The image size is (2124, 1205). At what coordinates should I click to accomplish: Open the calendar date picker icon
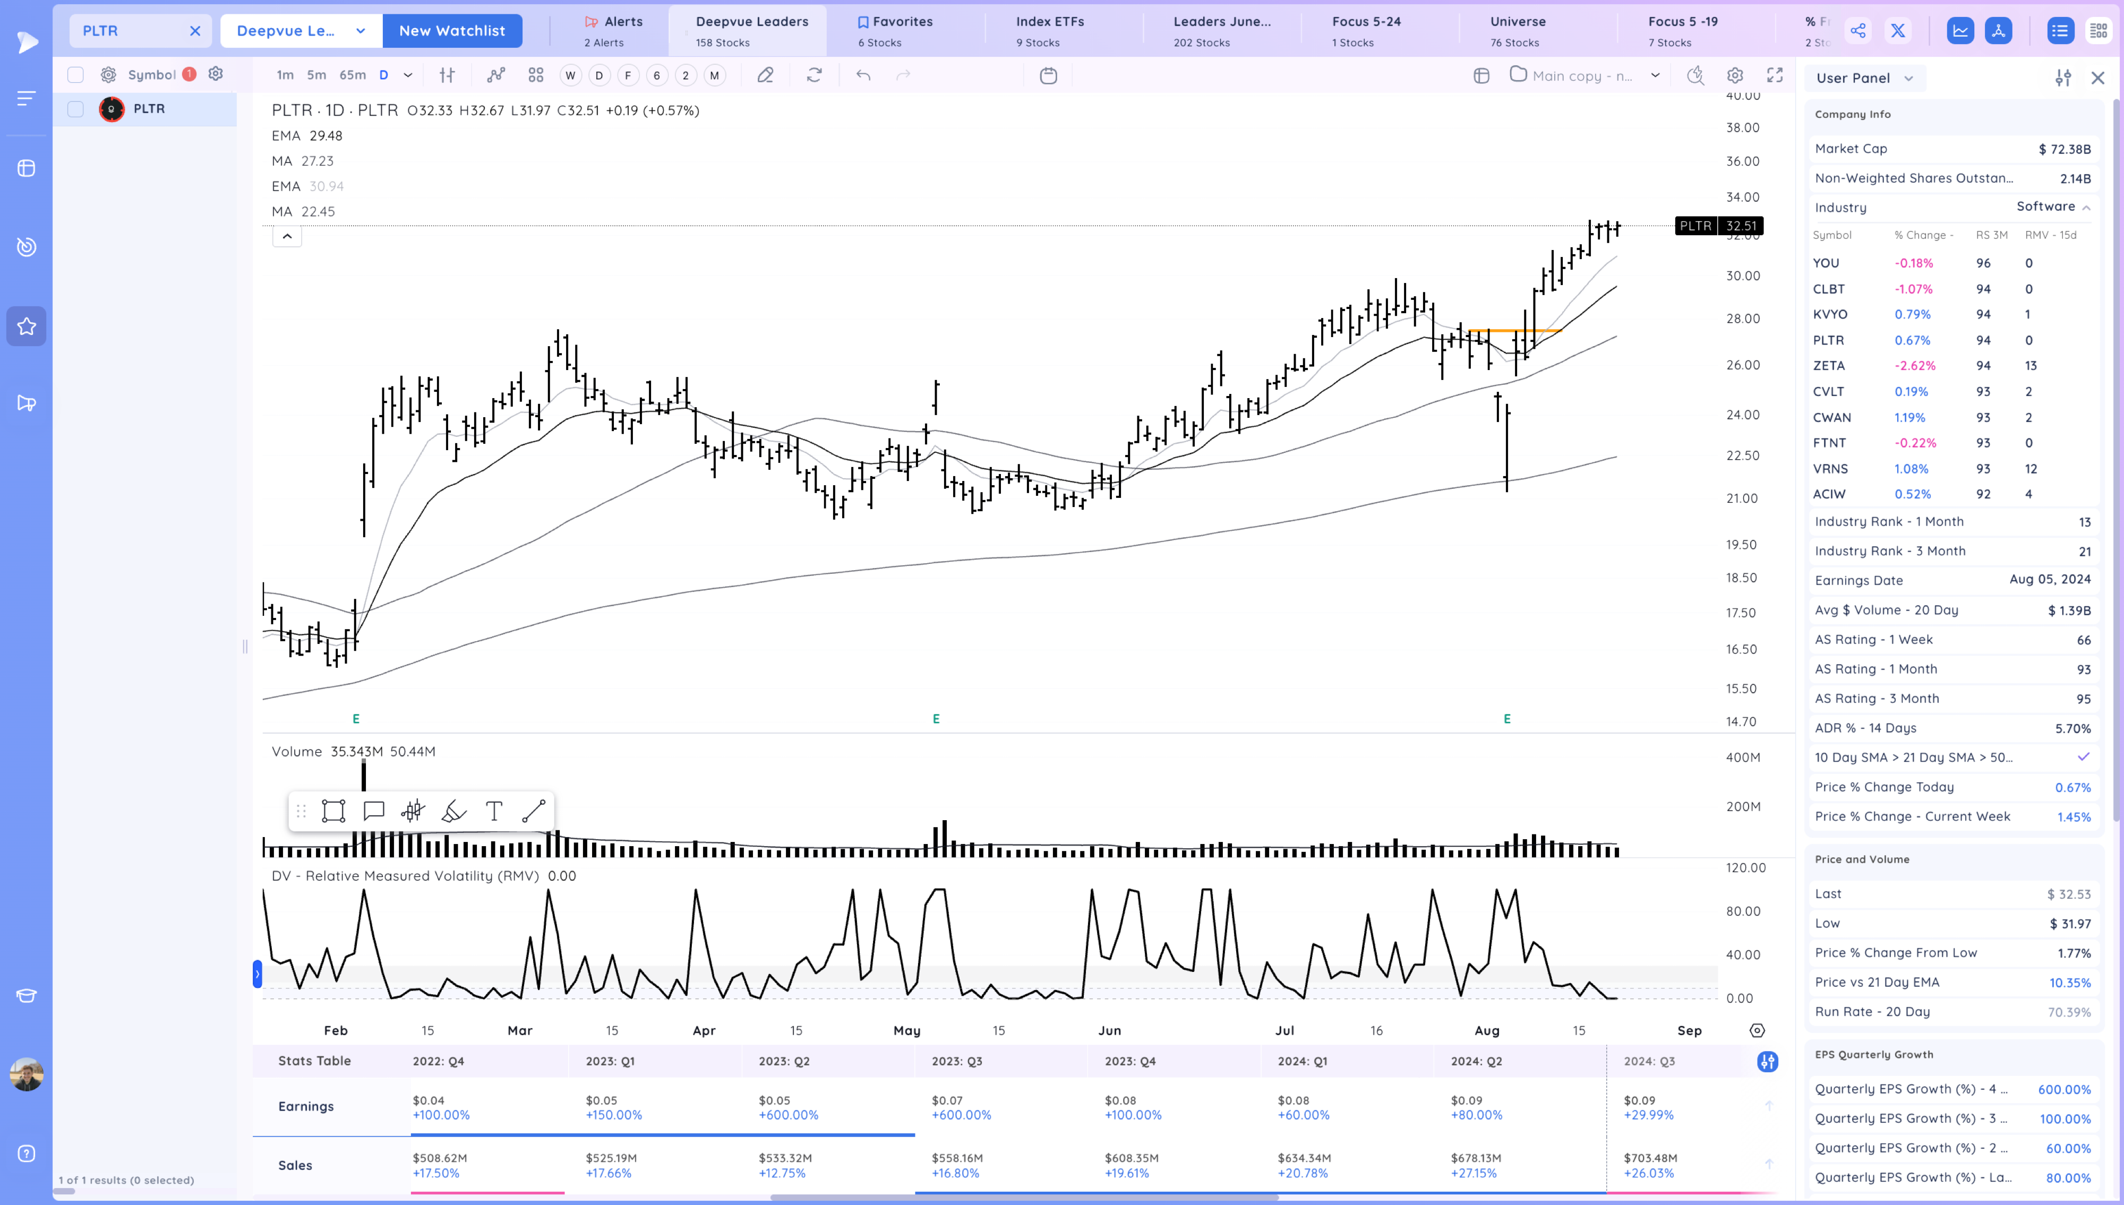[x=1048, y=75]
